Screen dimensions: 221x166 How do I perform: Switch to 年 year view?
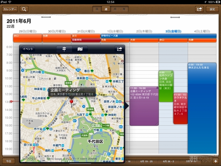tap(124, 9)
